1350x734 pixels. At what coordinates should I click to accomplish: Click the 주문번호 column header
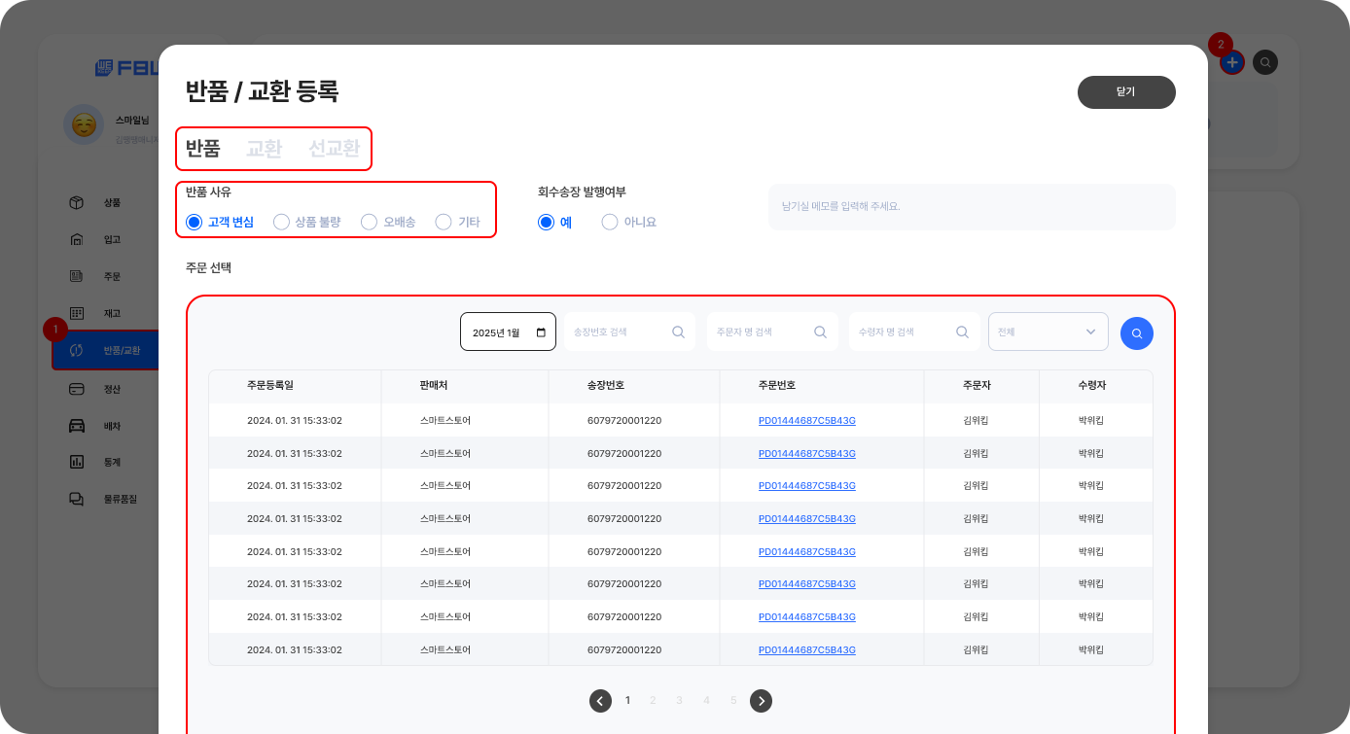click(x=777, y=386)
